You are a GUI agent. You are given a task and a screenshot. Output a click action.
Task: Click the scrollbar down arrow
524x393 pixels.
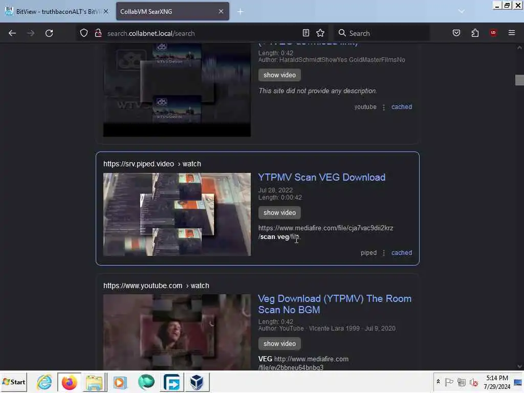tap(519, 366)
